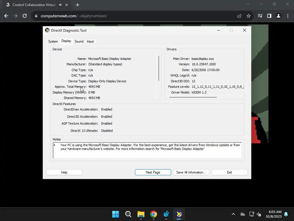The height and width of the screenshot is (221, 294).
Task: Click the blue cube app taskbar icon
Action: (x=166, y=214)
